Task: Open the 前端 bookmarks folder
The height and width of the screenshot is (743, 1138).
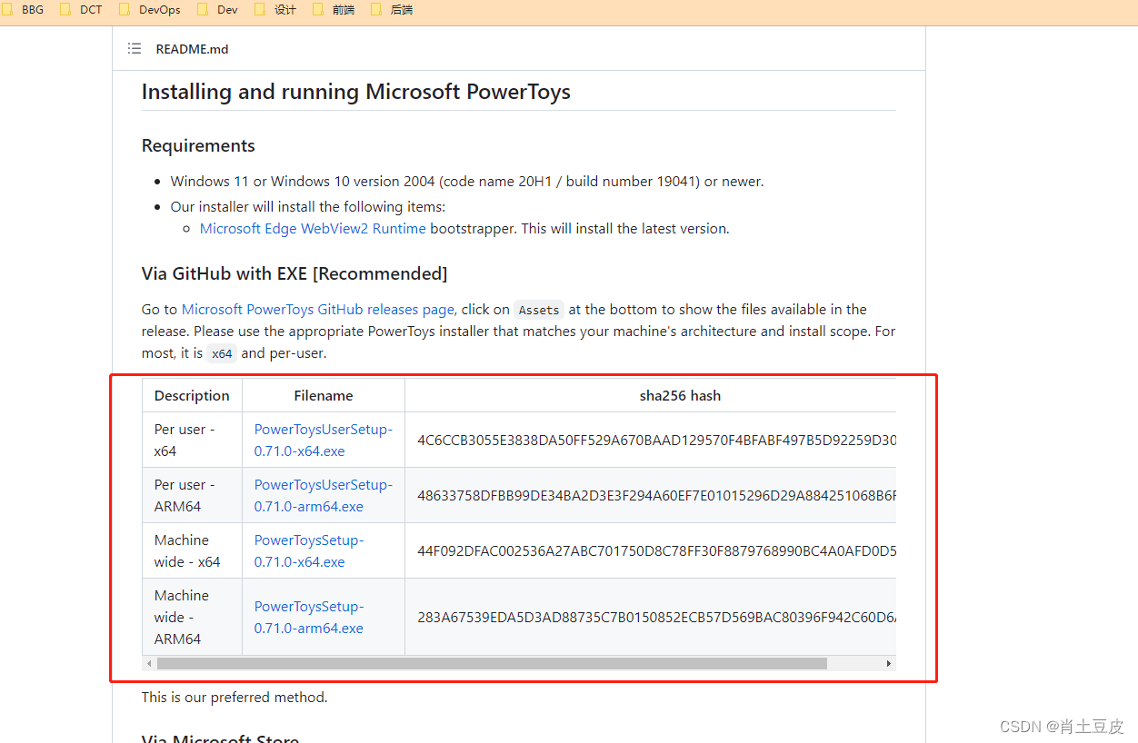Action: point(334,10)
